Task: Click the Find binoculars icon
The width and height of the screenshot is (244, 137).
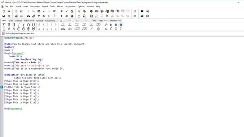Action: pos(28,16)
